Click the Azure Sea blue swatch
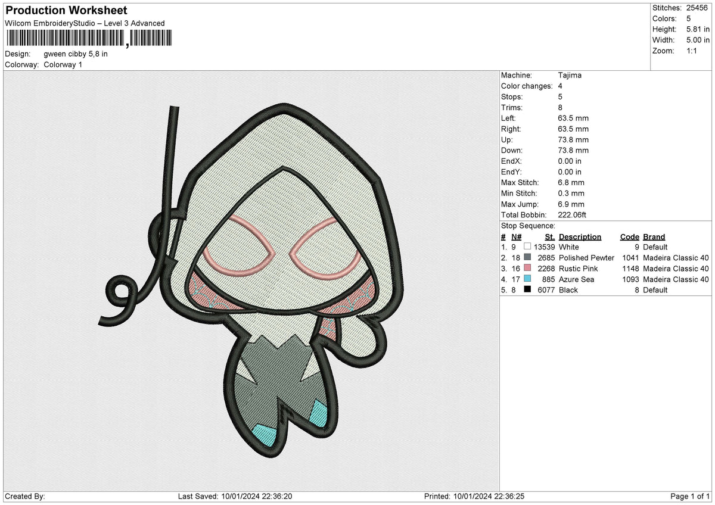This screenshot has width=715, height=505. (527, 279)
